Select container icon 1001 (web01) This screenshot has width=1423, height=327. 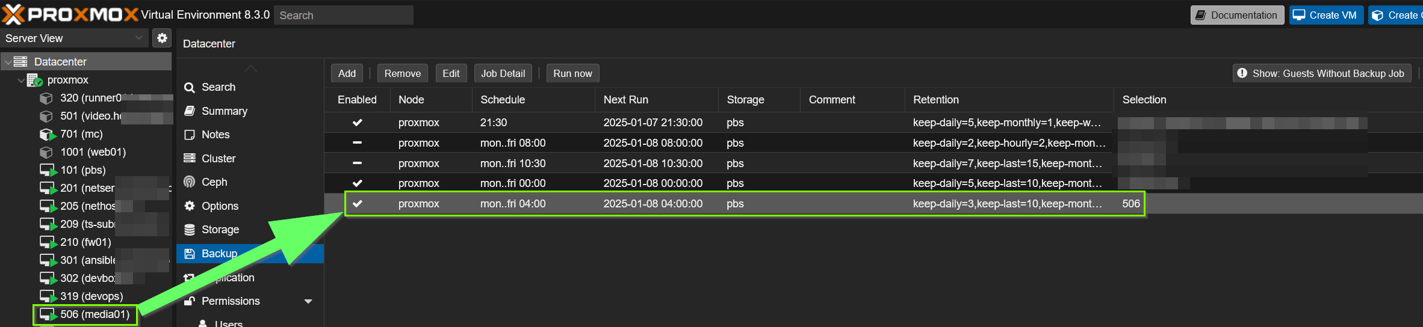tap(46, 152)
